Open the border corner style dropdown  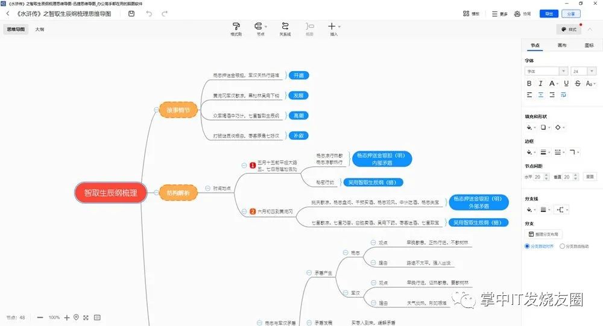coord(574,152)
